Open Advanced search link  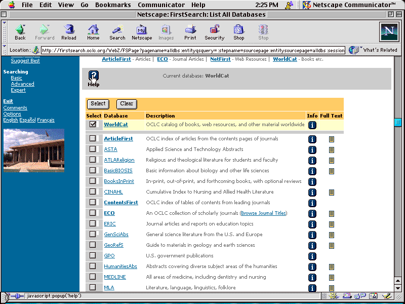22,84
